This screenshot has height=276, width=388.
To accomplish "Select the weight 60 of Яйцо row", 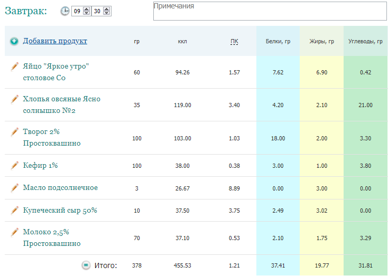I will tap(136, 72).
